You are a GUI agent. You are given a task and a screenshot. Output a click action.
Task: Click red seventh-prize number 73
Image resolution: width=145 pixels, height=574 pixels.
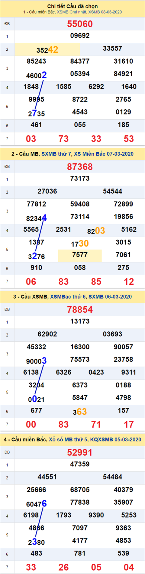coord(63,139)
